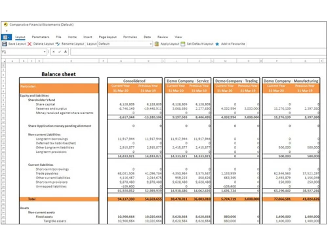Select the consolidated total cell '94,137,330'
The image size is (328, 246).
pyautogui.click(x=126, y=199)
